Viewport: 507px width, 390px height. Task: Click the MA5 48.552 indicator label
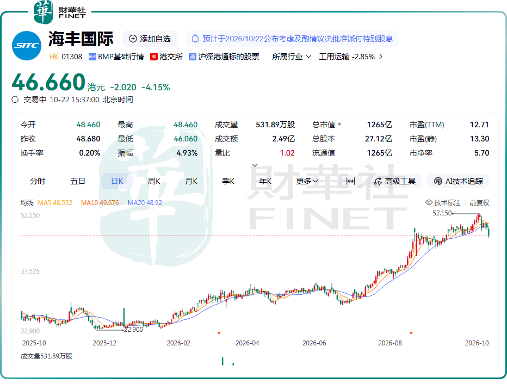click(x=55, y=203)
